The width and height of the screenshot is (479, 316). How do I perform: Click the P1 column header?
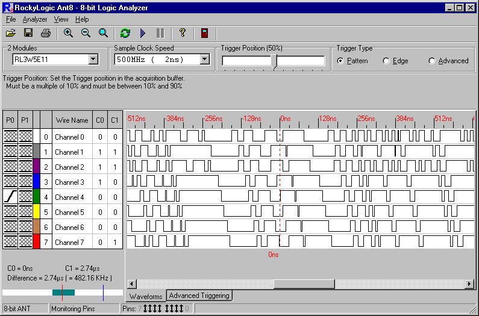coord(25,120)
